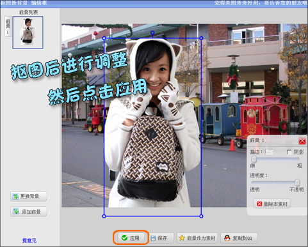This screenshot has width=308, height=247.
Task: Click the green checkmark 应用 apply button
Action: click(131, 238)
